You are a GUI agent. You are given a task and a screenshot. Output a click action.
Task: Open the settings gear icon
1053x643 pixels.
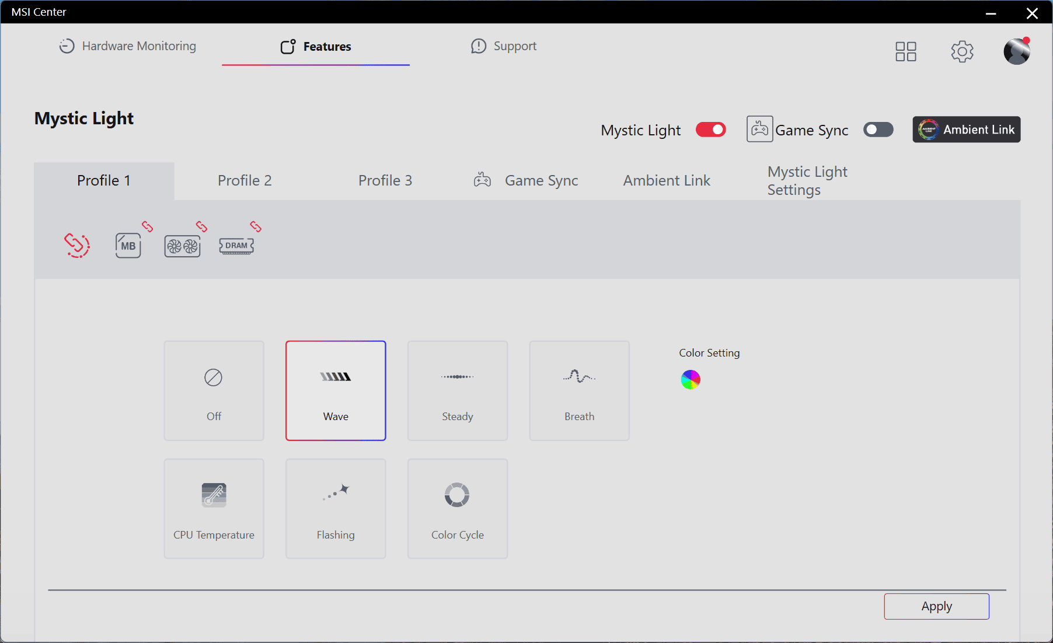(x=962, y=51)
